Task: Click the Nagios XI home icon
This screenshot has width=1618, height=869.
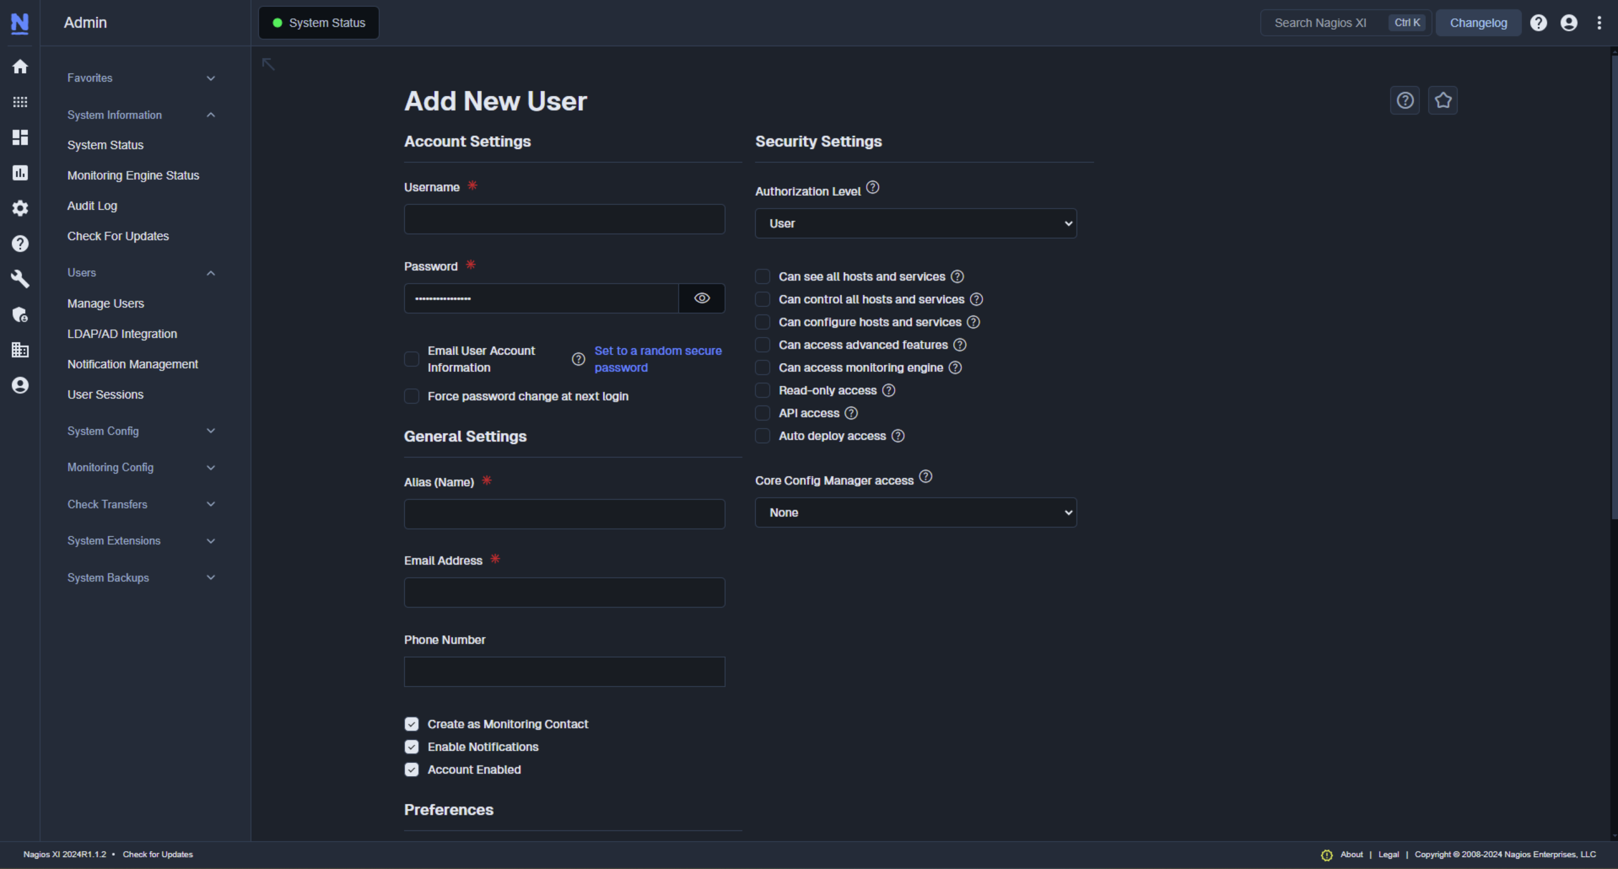Action: point(19,66)
